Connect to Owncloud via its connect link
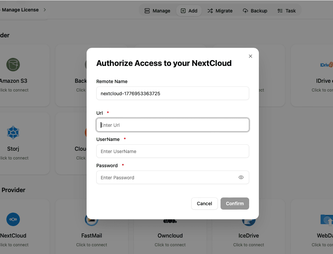The width and height of the screenshot is (333, 254). [170, 245]
